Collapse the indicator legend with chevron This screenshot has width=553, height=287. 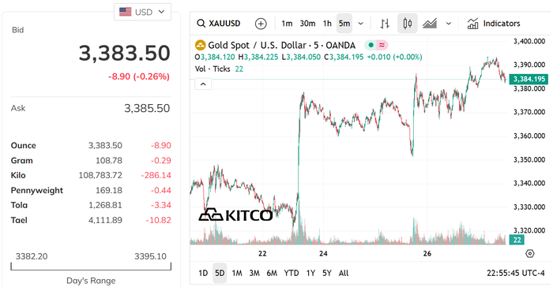[203, 84]
